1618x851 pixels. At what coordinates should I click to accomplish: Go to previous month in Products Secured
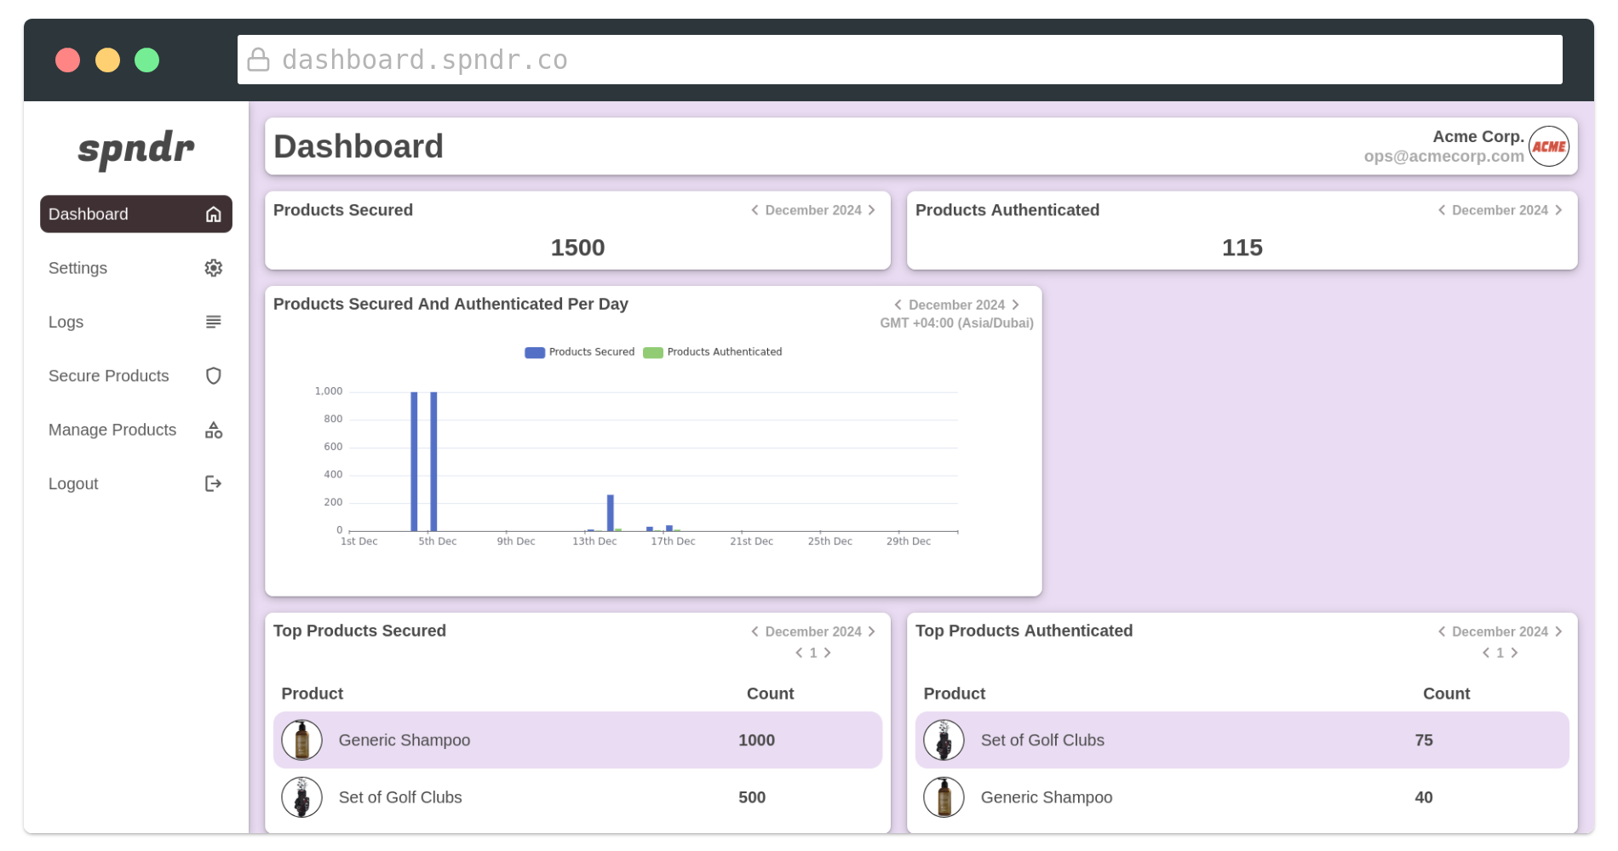(x=754, y=210)
